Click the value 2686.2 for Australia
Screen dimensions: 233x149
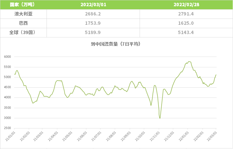93,14
